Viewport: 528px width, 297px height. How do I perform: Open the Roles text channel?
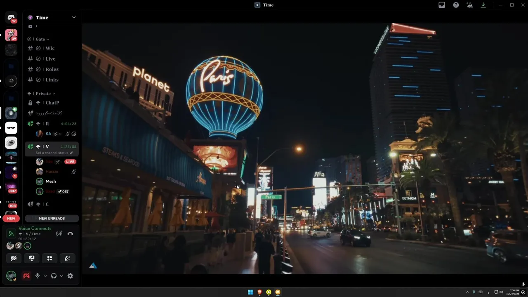point(52,69)
